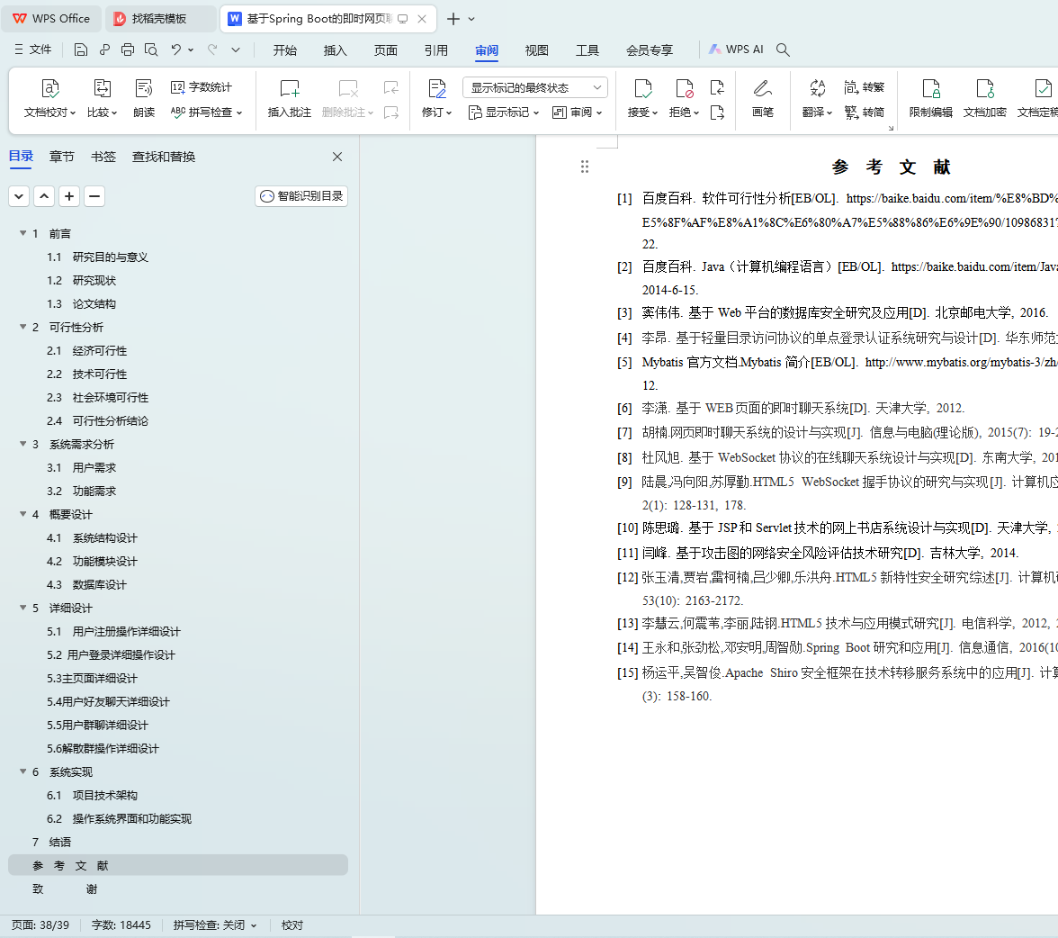Click the 拒绝 reject changes icon
The image size is (1058, 938).
pos(684,88)
